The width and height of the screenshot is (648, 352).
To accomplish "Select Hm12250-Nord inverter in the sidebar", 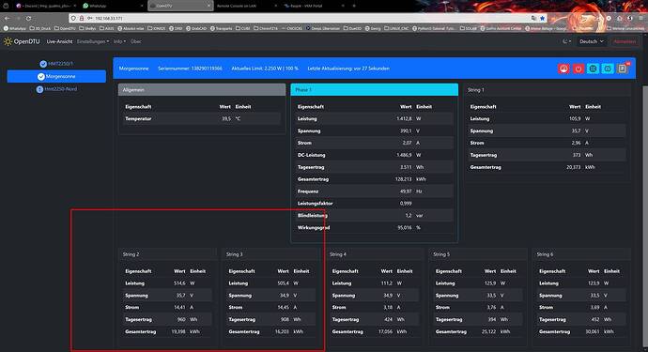I will [56, 89].
